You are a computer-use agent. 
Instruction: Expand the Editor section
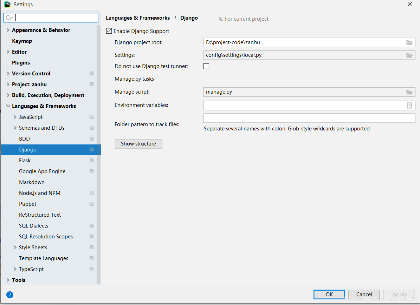pos(8,52)
